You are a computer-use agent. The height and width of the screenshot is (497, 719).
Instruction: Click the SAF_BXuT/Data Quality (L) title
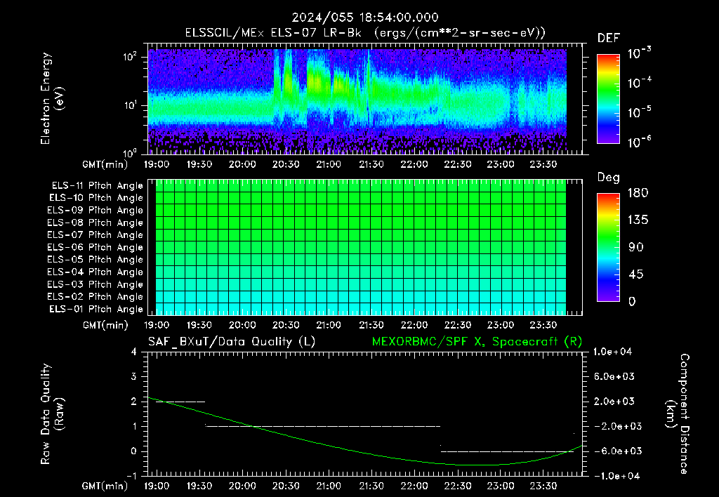pyautogui.click(x=232, y=342)
